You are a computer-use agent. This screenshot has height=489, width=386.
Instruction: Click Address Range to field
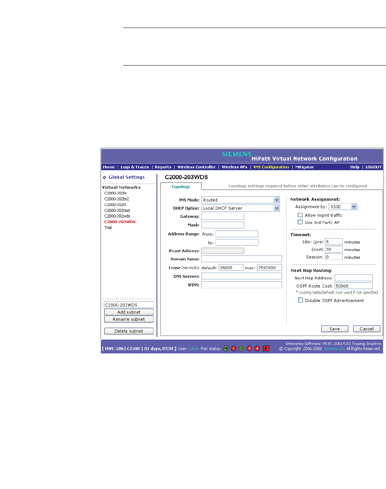(x=237, y=242)
